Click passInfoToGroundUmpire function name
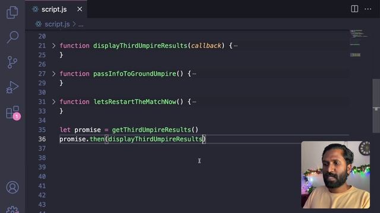This screenshot has width=380, height=213. (135, 73)
